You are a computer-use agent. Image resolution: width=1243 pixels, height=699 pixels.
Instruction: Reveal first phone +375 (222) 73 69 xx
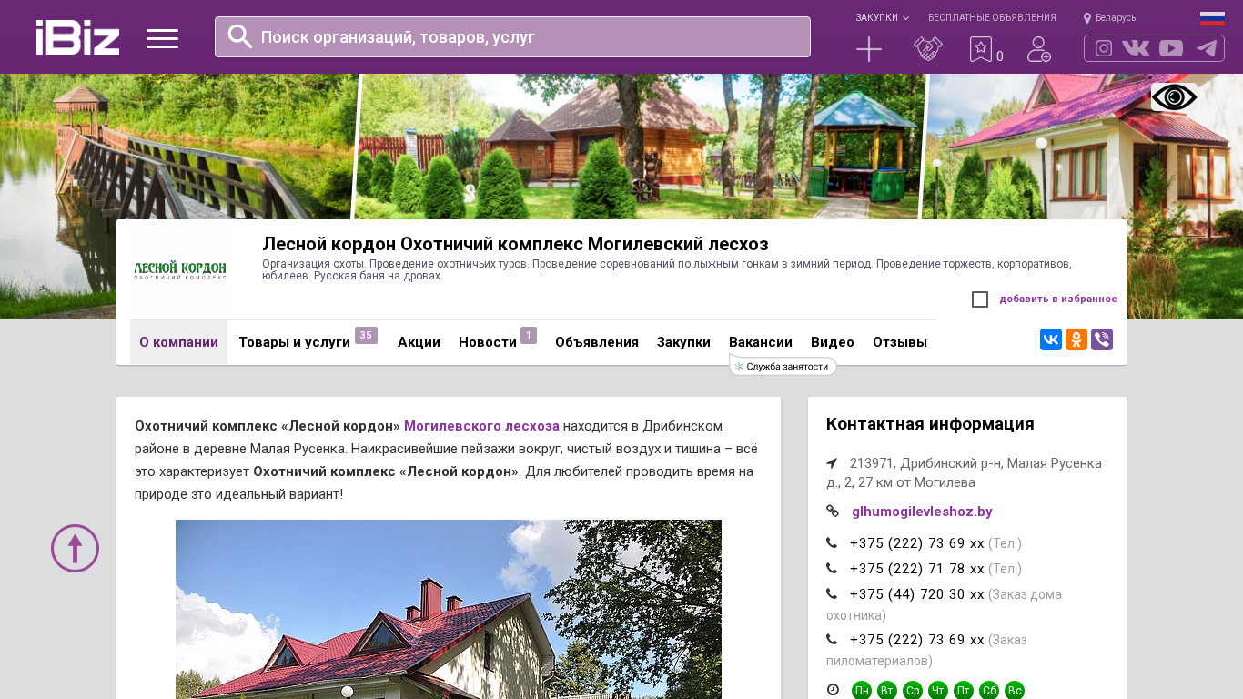917,543
